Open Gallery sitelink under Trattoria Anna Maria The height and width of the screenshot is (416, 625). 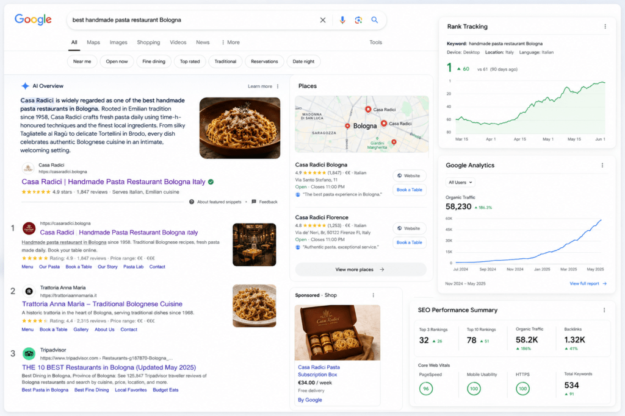[x=81, y=330]
